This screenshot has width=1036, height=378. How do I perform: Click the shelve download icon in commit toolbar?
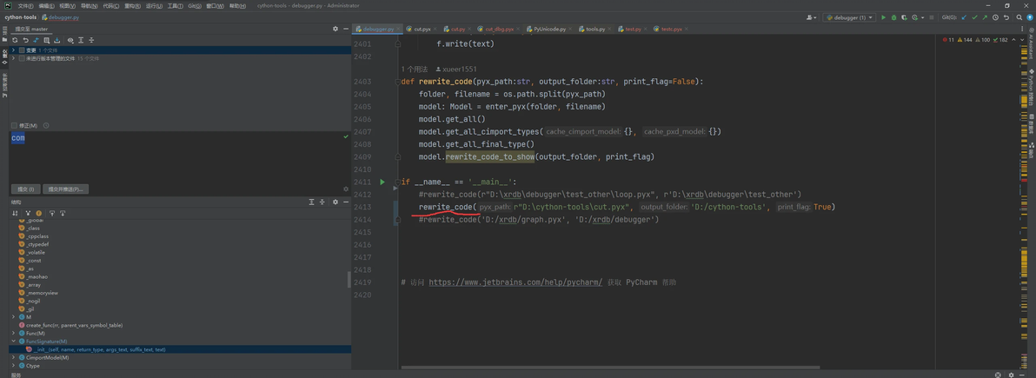[x=56, y=40]
